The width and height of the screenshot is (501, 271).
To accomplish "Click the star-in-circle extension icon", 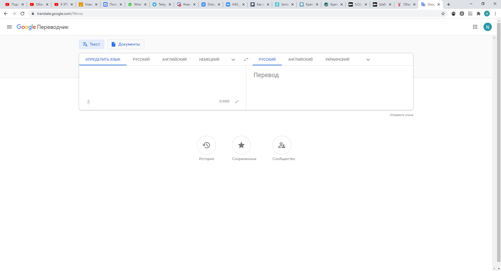I will coord(462,14).
